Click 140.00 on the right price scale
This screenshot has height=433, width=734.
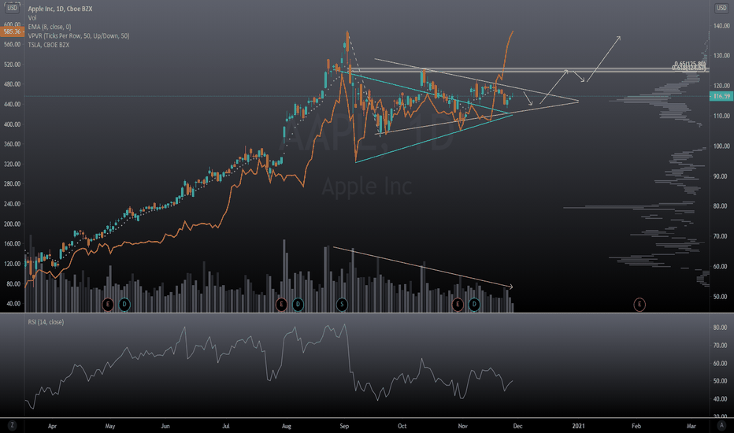coord(721,26)
